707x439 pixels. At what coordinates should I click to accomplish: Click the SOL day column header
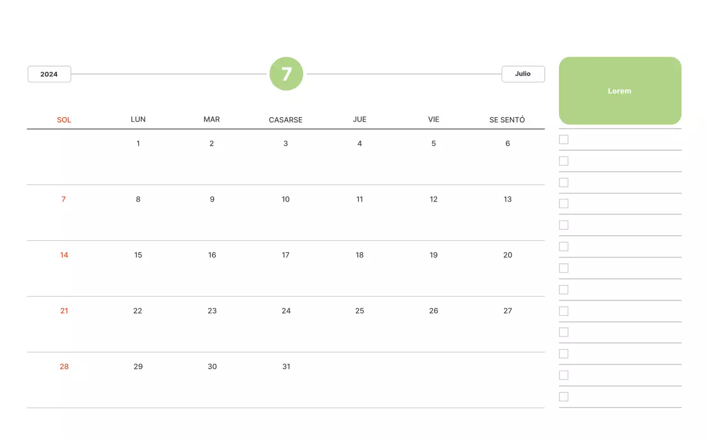64,120
